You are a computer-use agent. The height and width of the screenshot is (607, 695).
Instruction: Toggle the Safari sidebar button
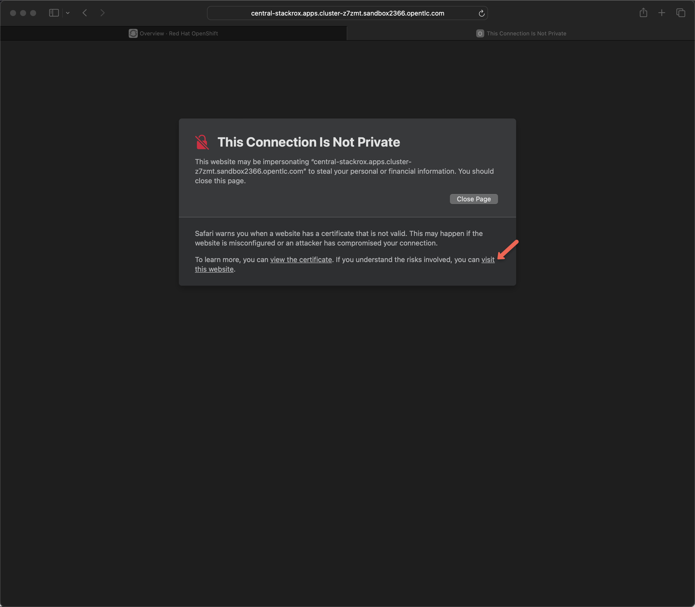[x=54, y=13]
